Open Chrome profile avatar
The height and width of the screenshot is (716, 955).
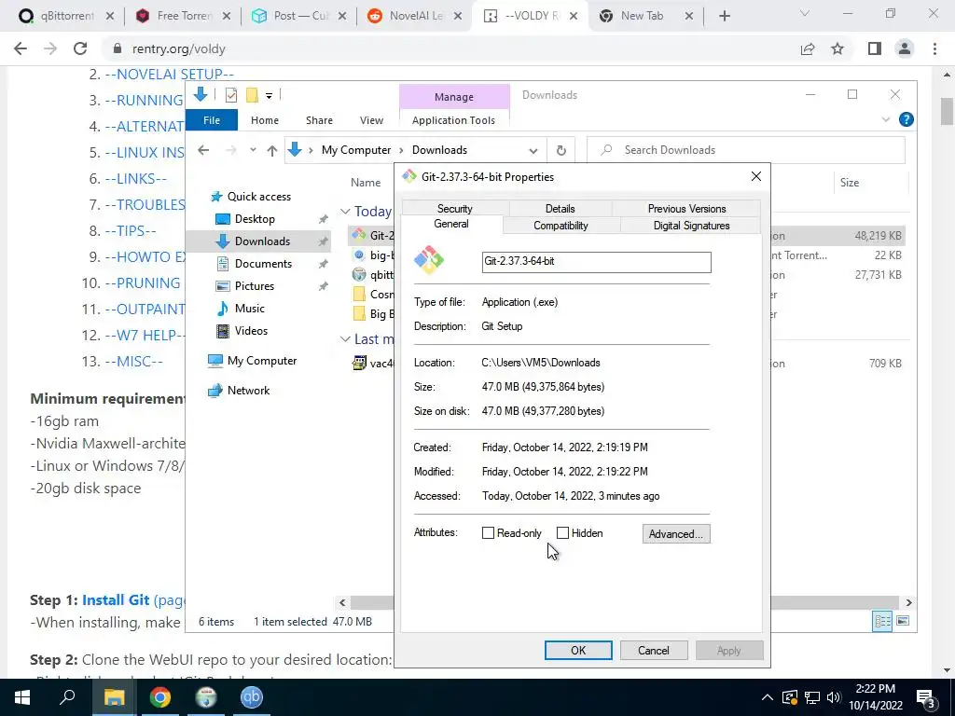click(x=905, y=48)
